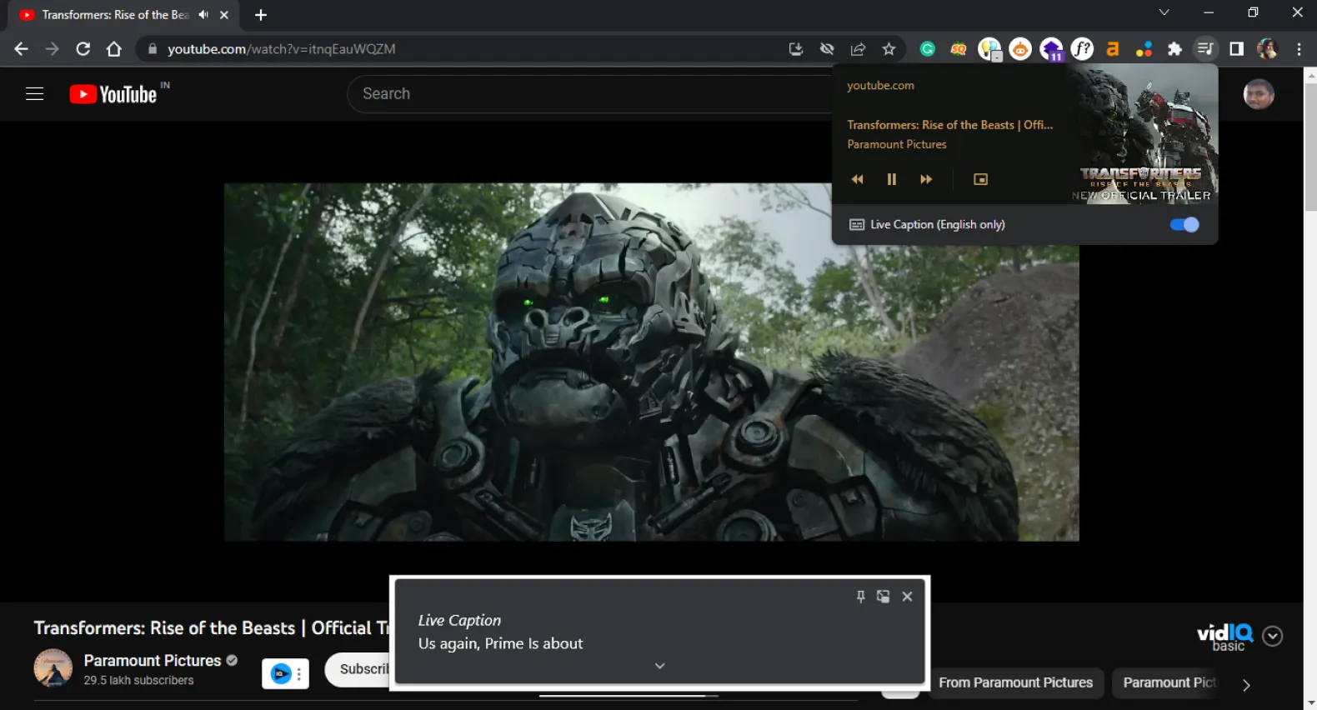Seek forward in the media control popup
1317x710 pixels.
(x=926, y=179)
